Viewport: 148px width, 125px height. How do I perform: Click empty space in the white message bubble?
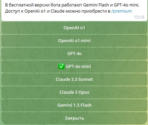pyautogui.click(x=68, y=17)
